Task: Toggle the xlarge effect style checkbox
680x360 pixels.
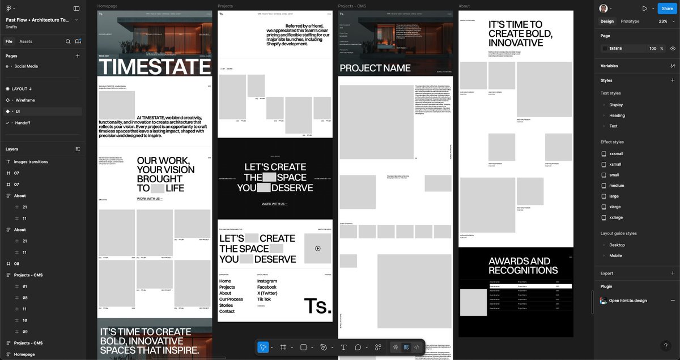Action: 603,207
